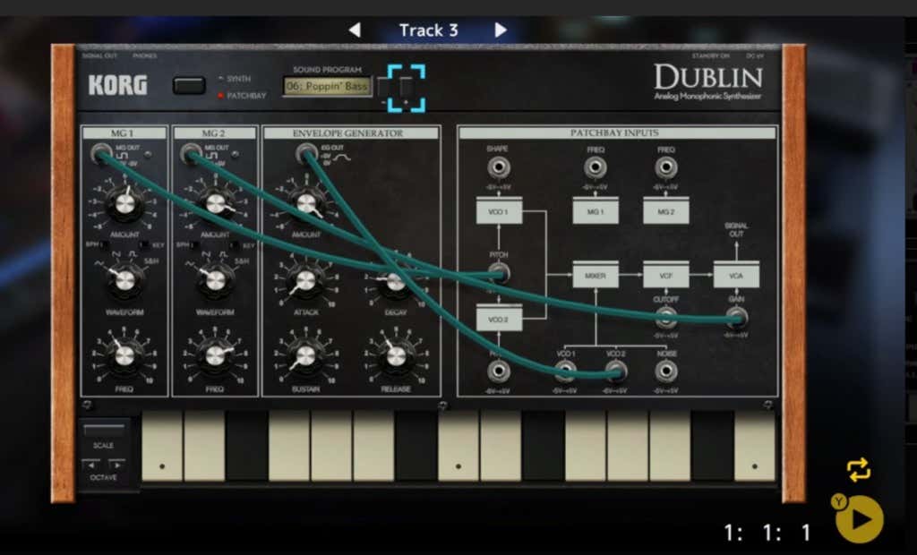Go to the previous track arrow
The width and height of the screenshot is (917, 555).
pyautogui.click(x=355, y=30)
